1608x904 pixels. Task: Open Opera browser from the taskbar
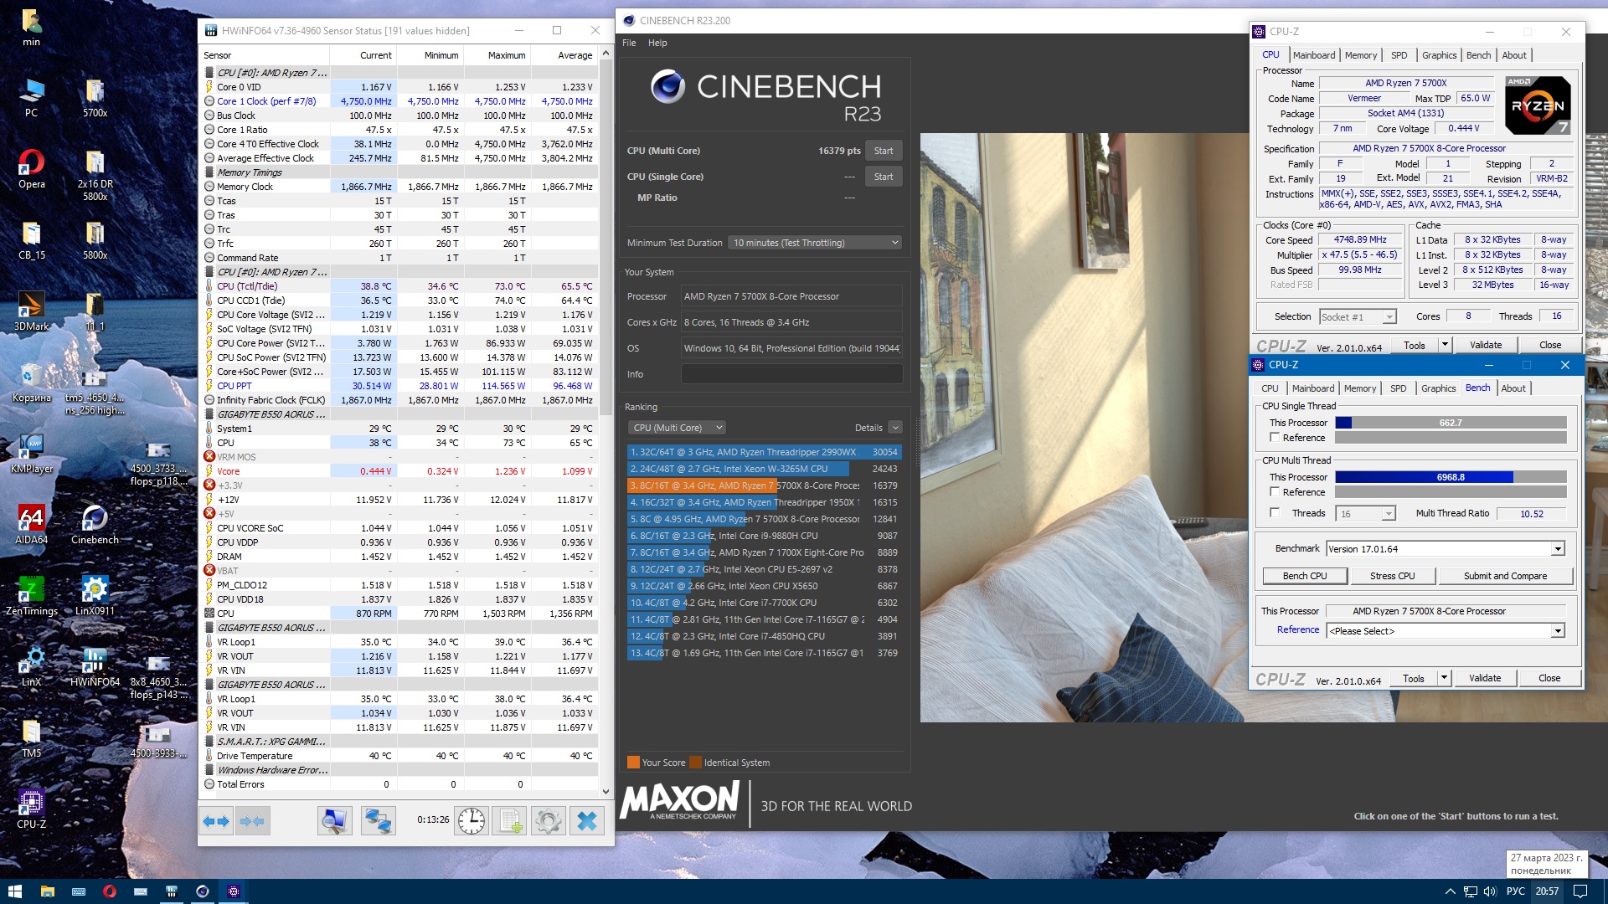click(109, 891)
